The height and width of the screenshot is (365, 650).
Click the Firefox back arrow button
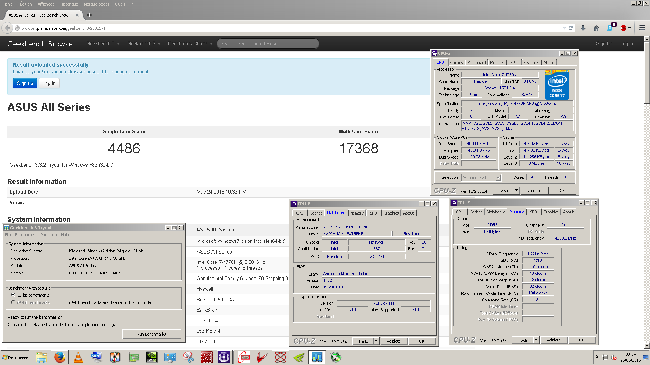click(7, 28)
